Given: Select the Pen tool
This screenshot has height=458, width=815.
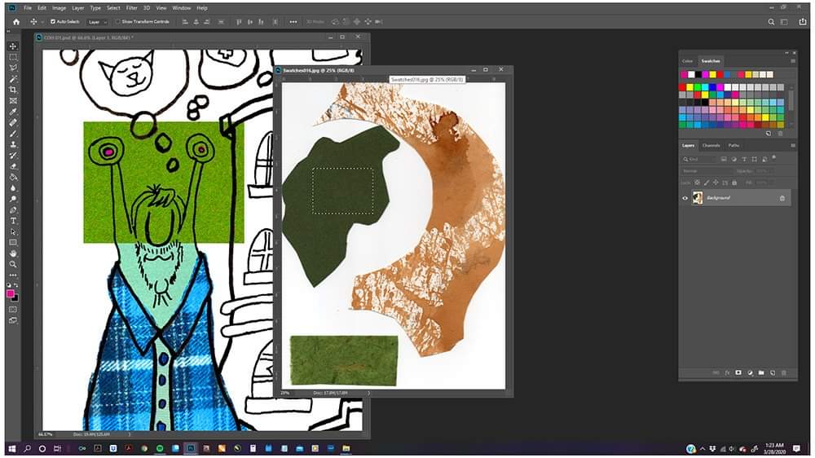Looking at the screenshot, I should coord(13,210).
